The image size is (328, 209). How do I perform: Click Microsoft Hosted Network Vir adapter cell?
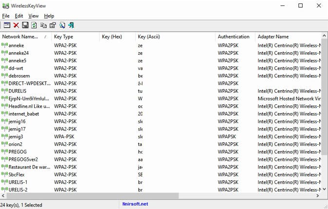pos(289,98)
